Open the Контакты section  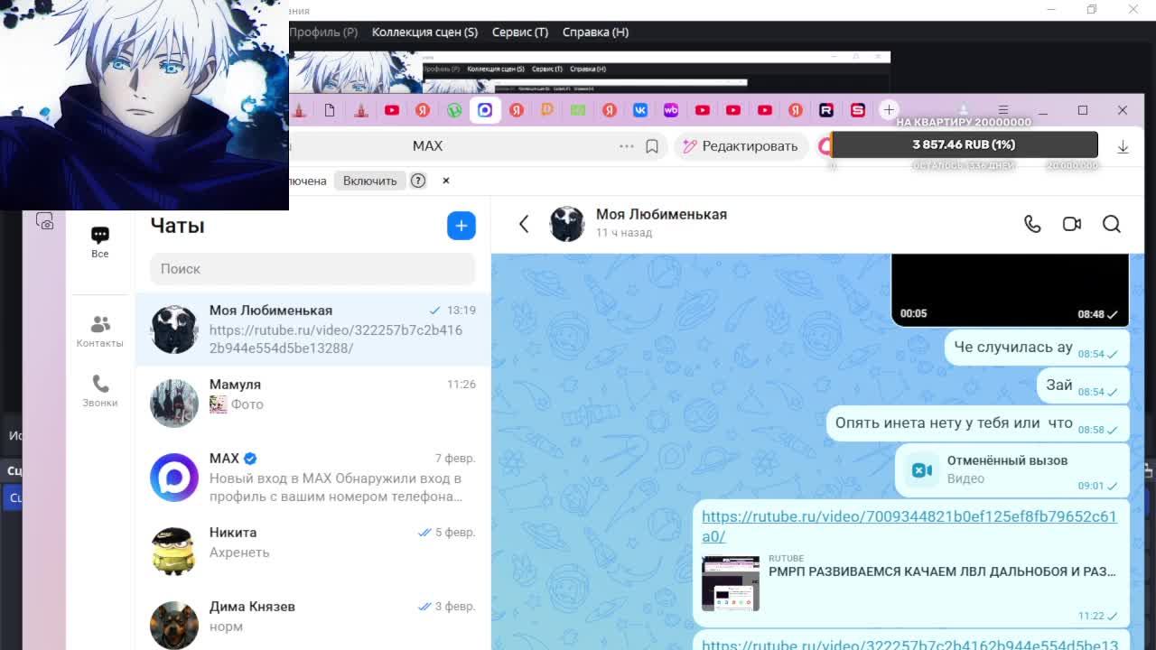pyautogui.click(x=100, y=331)
